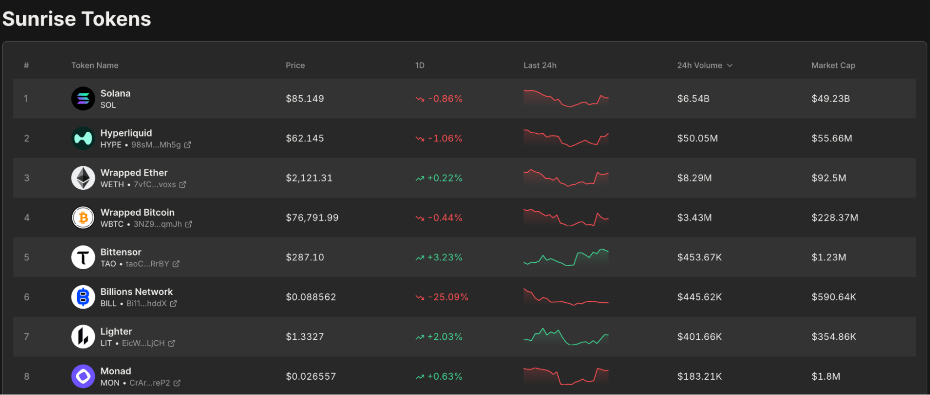Viewport: 930px width, 395px height.
Task: Click the Last 24h column header
Action: click(540, 65)
